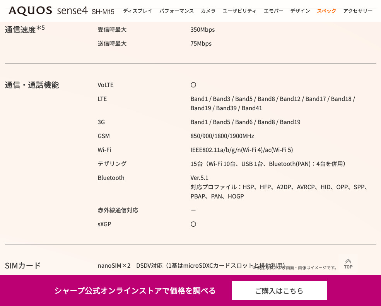Click the circle mark in sXGP row
The image size is (381, 306).
[193, 224]
